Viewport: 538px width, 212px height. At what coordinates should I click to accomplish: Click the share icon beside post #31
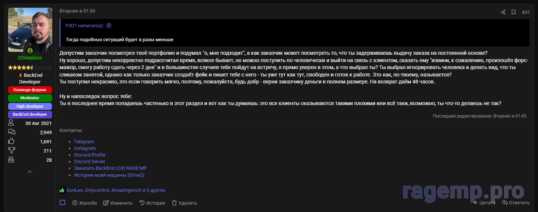point(503,12)
